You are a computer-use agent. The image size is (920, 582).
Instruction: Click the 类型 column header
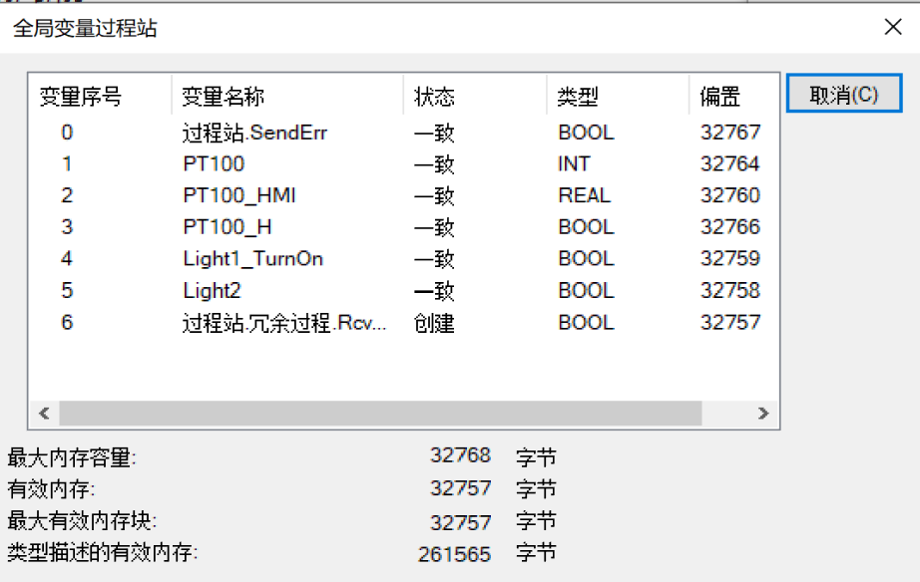578,97
